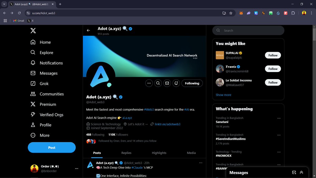Open the ai.a.xyz link

point(127,118)
